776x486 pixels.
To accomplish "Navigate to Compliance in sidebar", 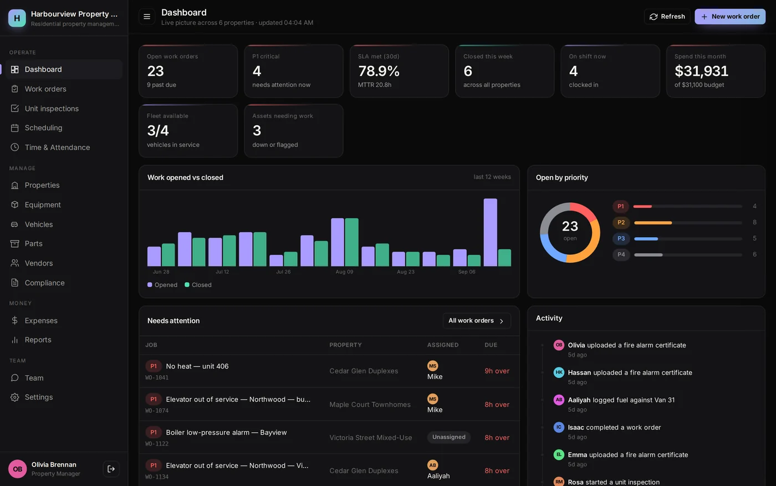I will tap(64, 283).
